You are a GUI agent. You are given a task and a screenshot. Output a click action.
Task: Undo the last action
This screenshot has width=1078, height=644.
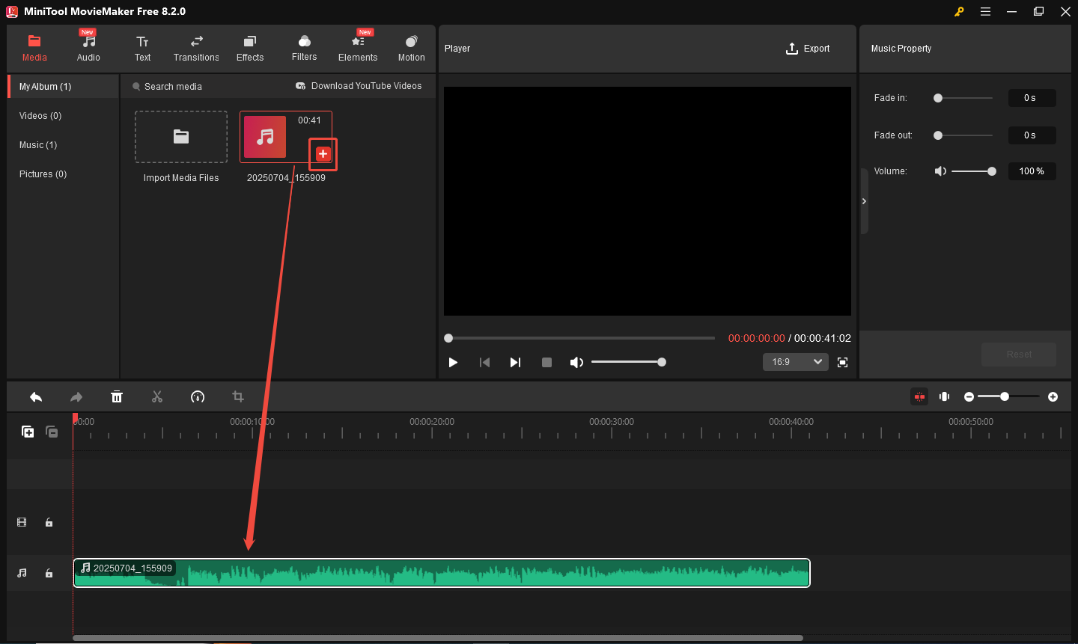(x=36, y=396)
